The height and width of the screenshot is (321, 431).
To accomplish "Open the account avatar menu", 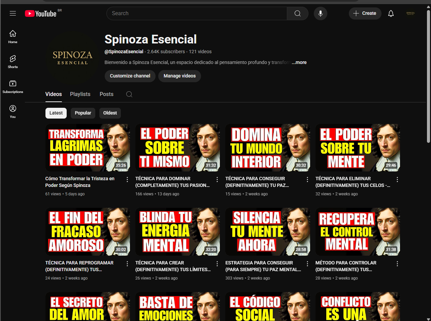I will coord(410,13).
